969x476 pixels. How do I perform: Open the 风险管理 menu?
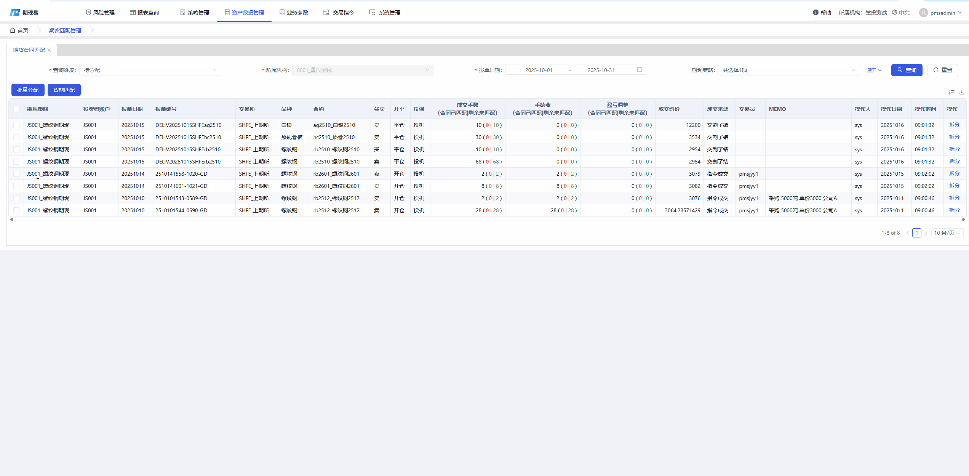[x=100, y=13]
